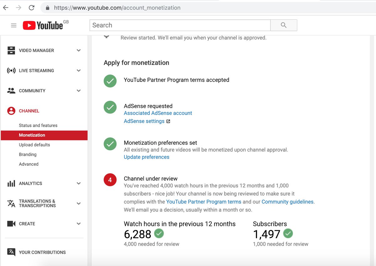This screenshot has height=266, width=376.
Task: Click Update preferences link
Action: click(x=147, y=157)
